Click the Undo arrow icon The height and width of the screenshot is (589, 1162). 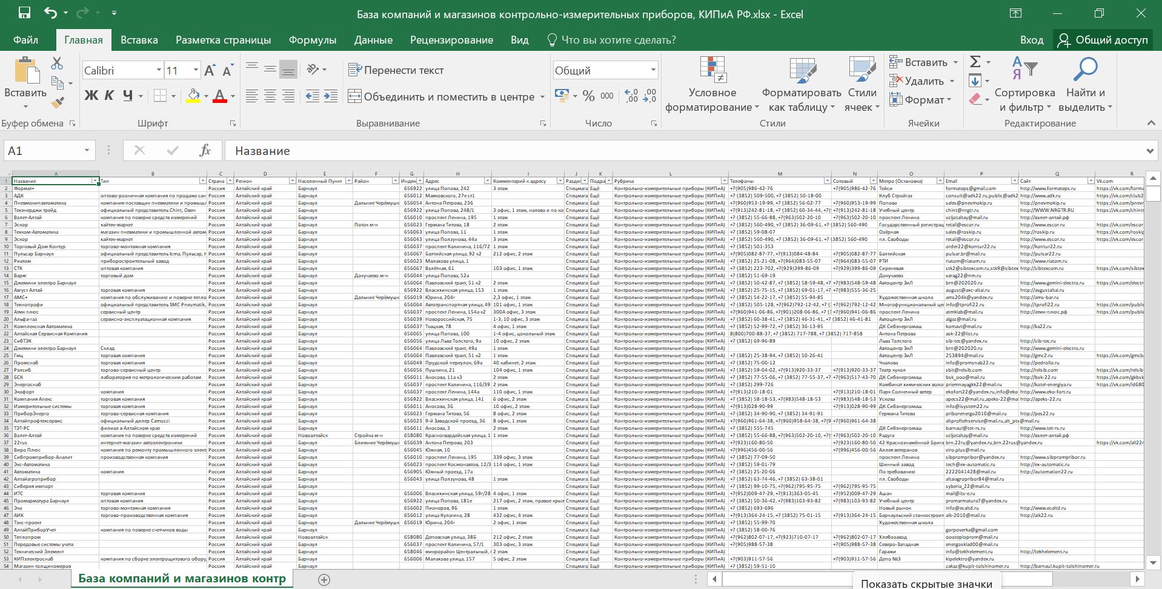click(50, 13)
